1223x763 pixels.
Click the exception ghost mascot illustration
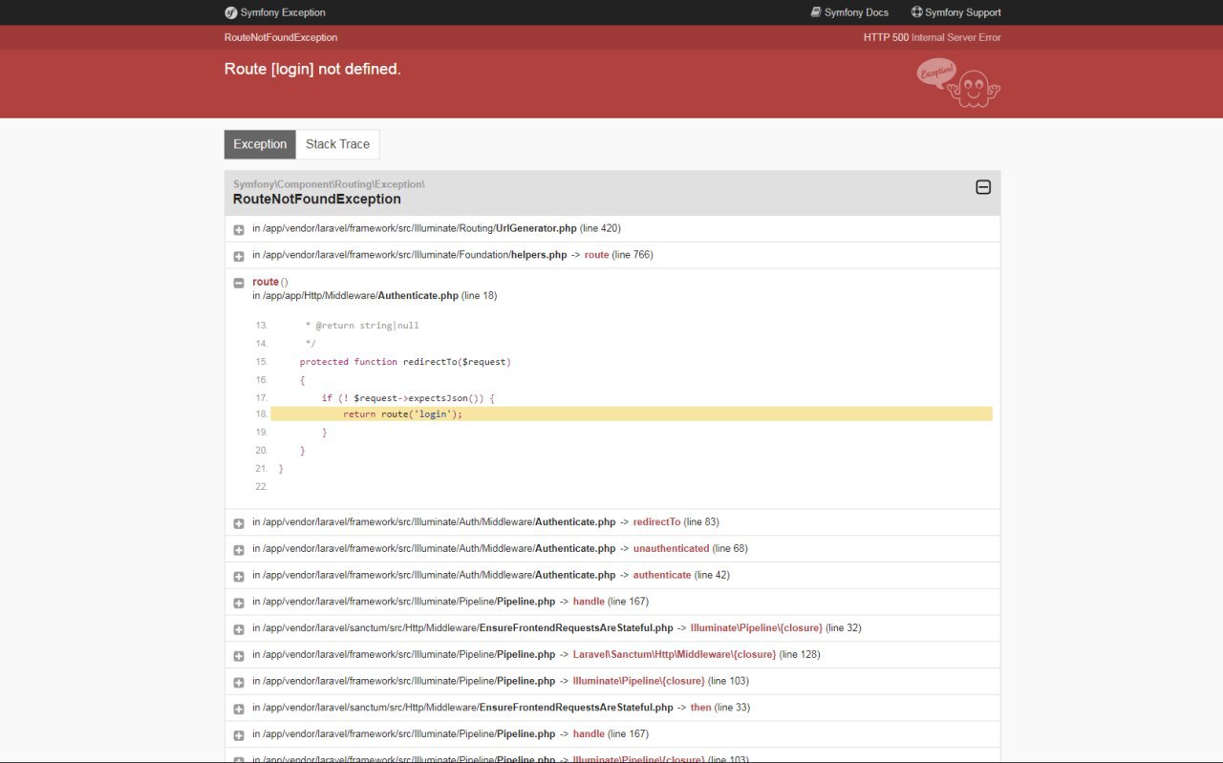(958, 84)
